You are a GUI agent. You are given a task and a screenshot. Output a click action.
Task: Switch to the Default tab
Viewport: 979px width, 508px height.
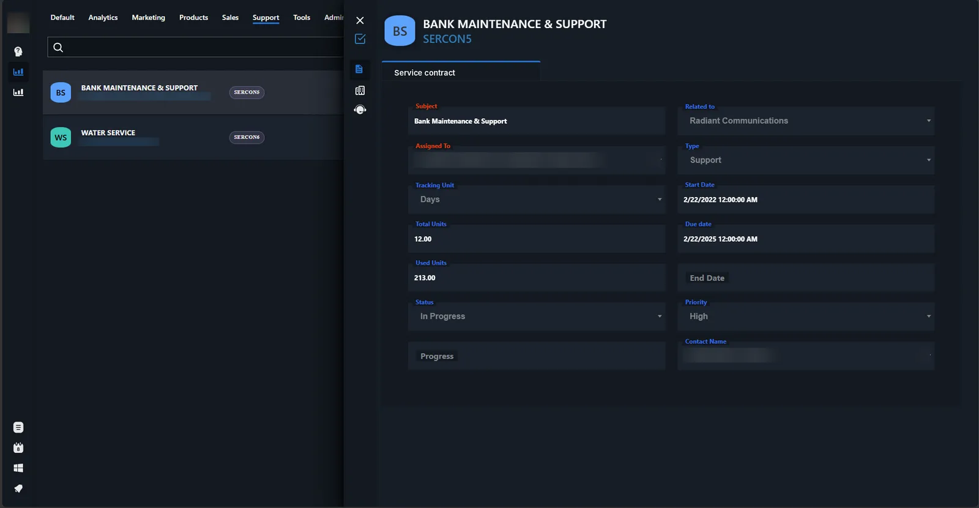(62, 18)
